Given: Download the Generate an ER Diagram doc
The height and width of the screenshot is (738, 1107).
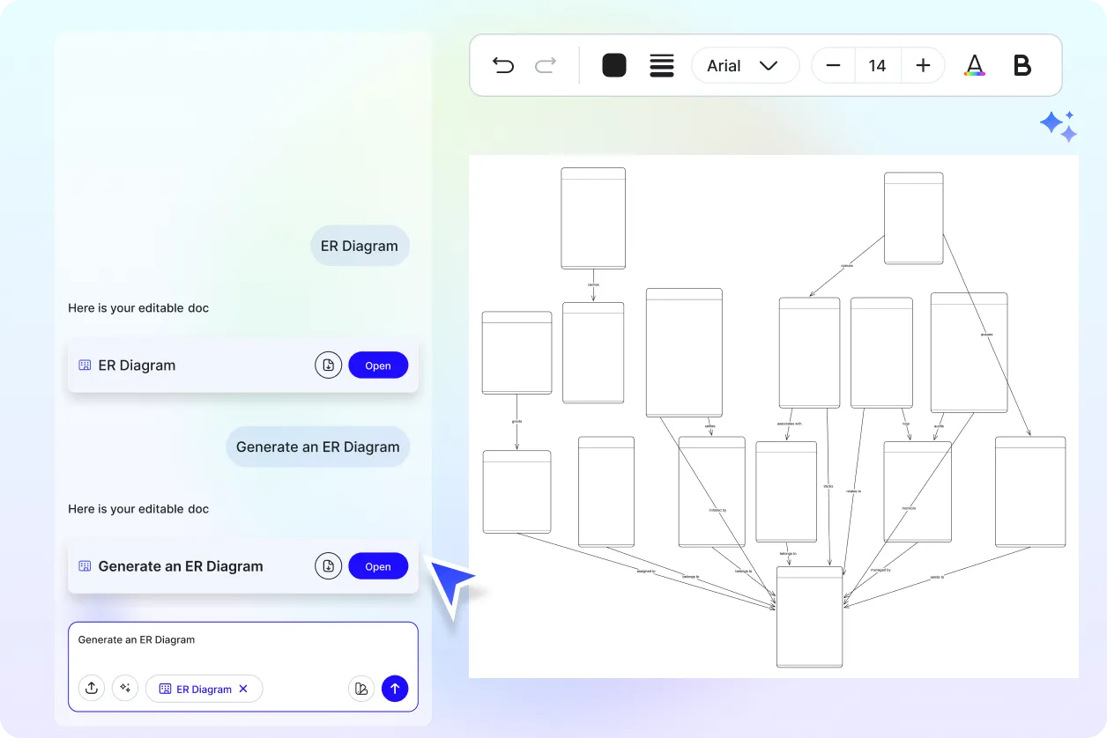Looking at the screenshot, I should [328, 565].
